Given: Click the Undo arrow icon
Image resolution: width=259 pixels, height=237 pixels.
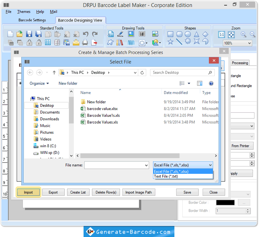Looking at the screenshot, I should (86, 34).
